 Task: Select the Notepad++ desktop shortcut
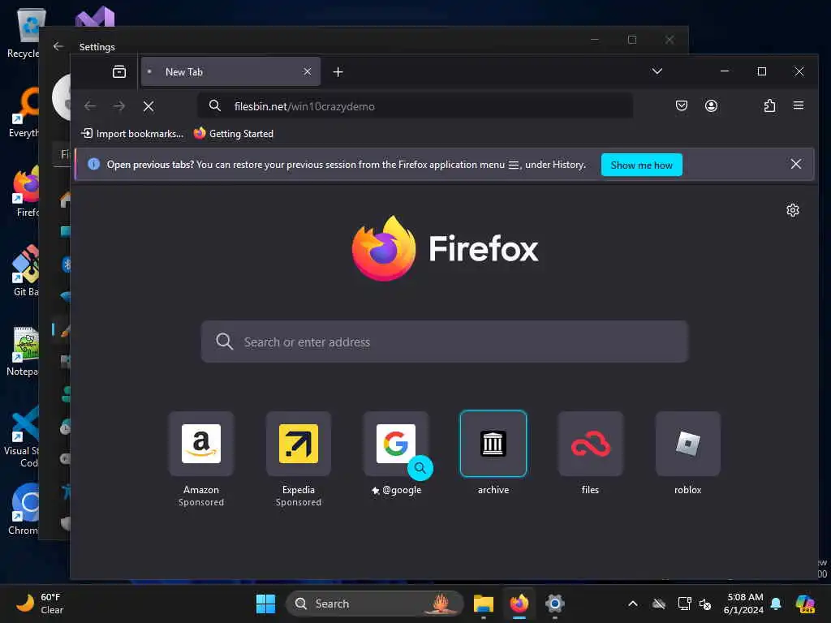tap(24, 350)
